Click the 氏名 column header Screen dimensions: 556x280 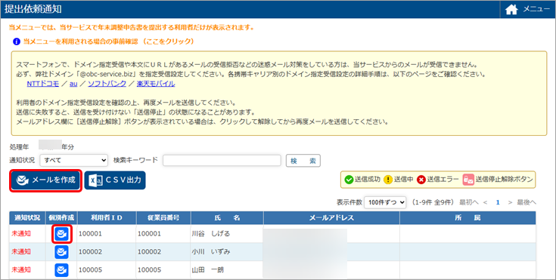[227, 218]
